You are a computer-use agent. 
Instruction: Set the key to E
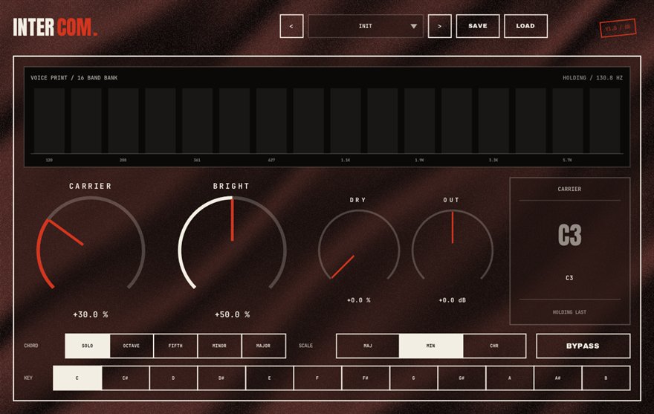coord(270,378)
